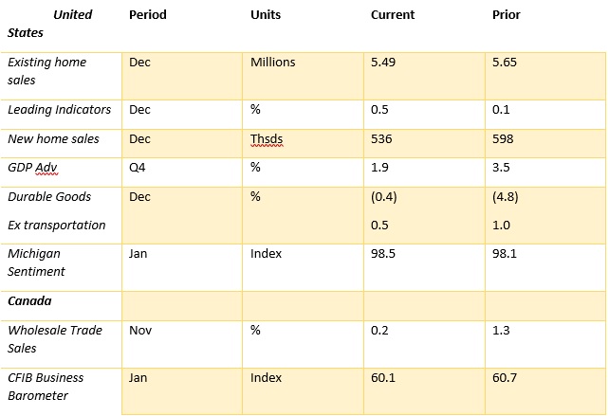The height and width of the screenshot is (416, 609).
Task: Select the "Millions" units cell
Action: pyautogui.click(x=273, y=63)
